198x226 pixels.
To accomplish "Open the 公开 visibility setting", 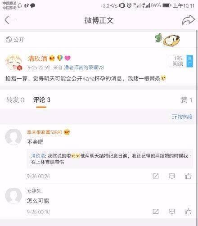I will click(x=15, y=40).
